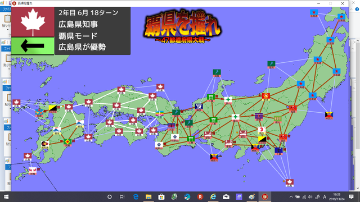Select the isolated maple leaf flag at bottom right
The width and height of the screenshot is (360, 202).
click(x=289, y=183)
